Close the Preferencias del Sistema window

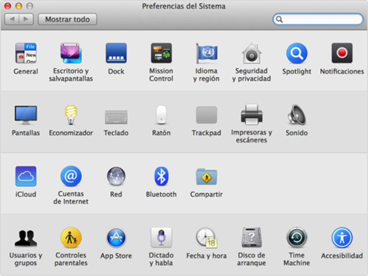click(7, 6)
